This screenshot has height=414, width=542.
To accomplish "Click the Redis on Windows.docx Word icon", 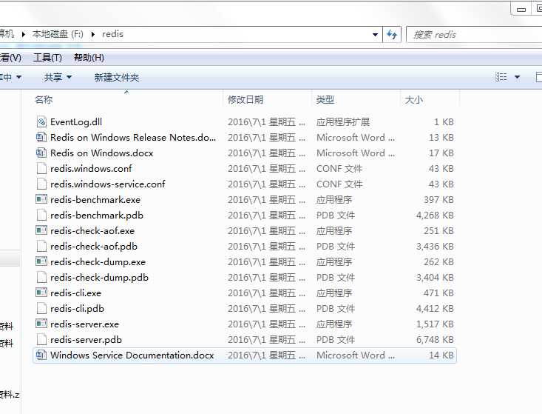I will 41,153.
